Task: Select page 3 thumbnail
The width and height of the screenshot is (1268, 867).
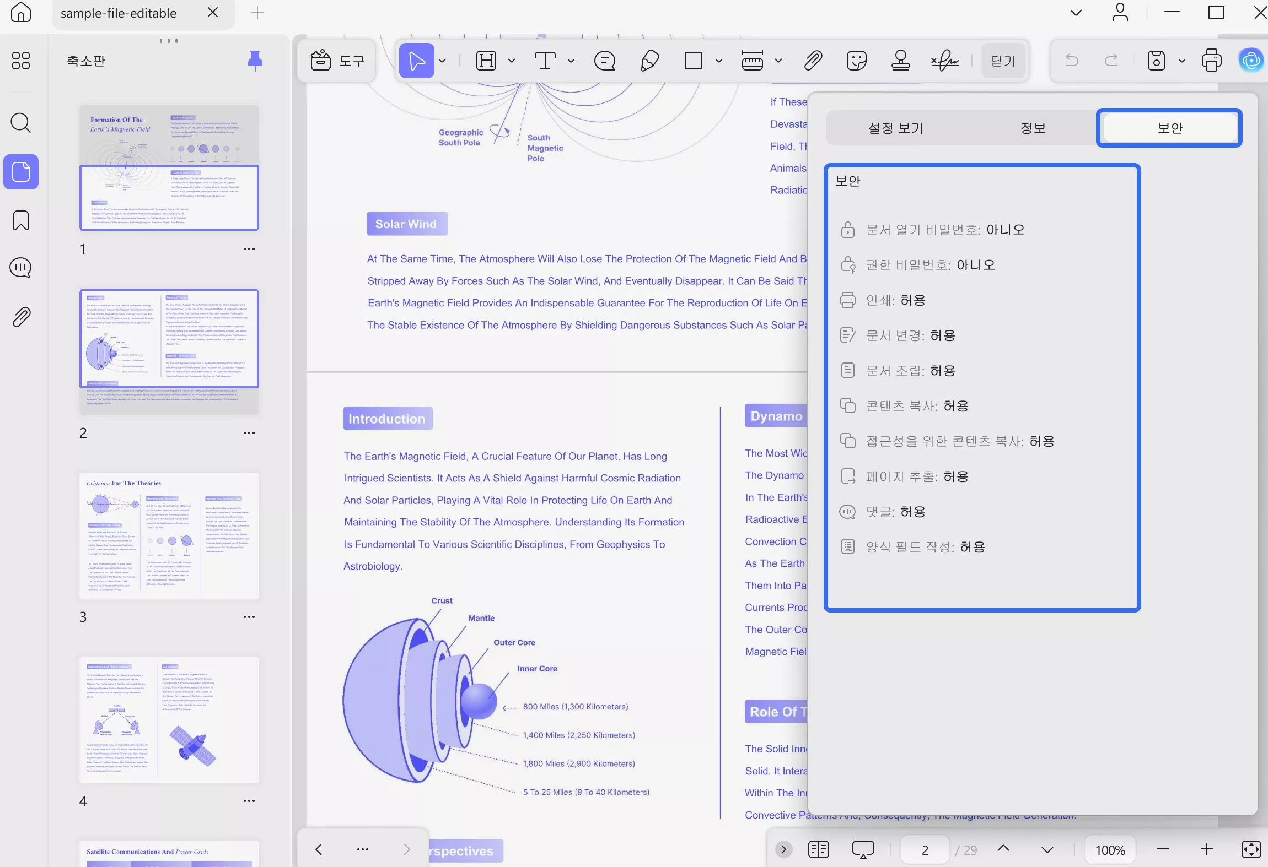Action: click(169, 535)
